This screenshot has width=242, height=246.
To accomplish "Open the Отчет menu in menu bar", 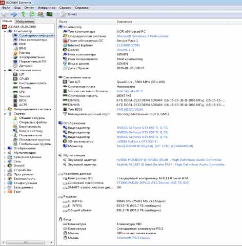I will [29, 8].
